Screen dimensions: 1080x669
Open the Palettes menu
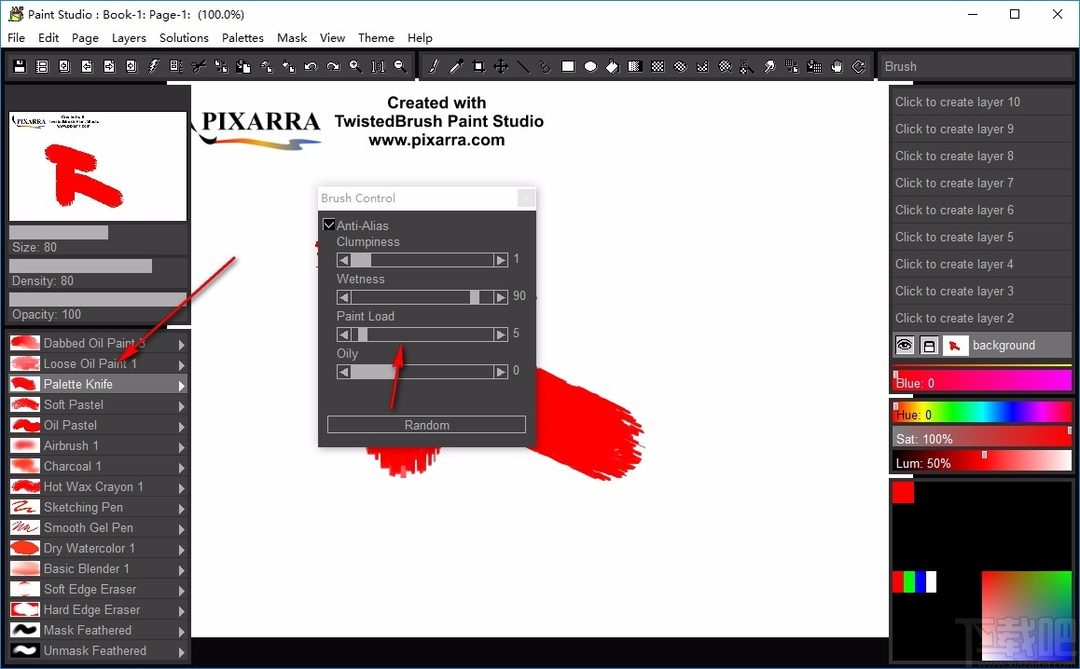pyautogui.click(x=242, y=37)
